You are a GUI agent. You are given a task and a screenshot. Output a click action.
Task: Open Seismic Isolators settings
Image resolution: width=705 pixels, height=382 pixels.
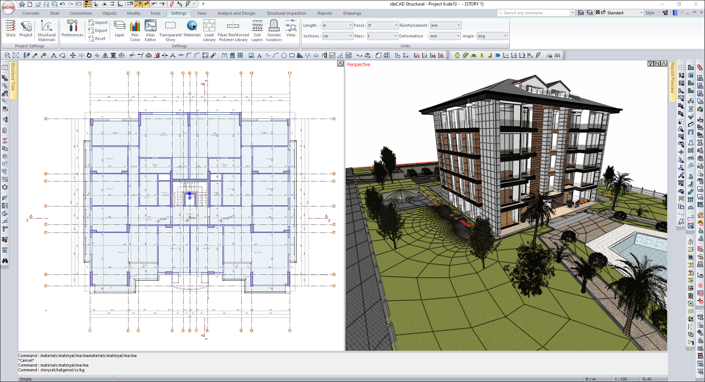click(274, 30)
